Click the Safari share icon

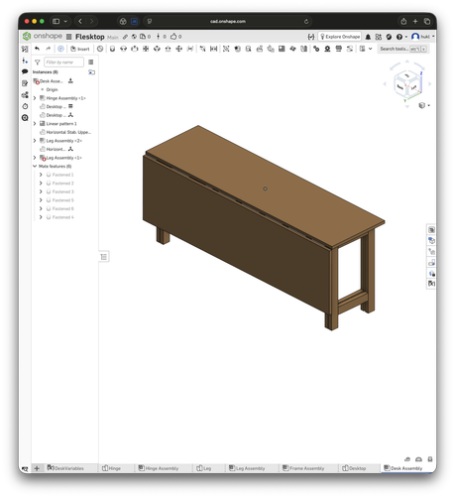[x=403, y=22]
